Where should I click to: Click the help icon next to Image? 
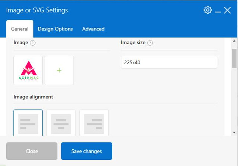pyautogui.click(x=33, y=43)
